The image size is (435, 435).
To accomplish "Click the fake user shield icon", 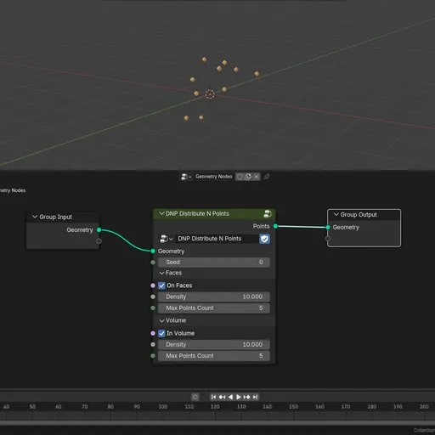I will [x=264, y=239].
